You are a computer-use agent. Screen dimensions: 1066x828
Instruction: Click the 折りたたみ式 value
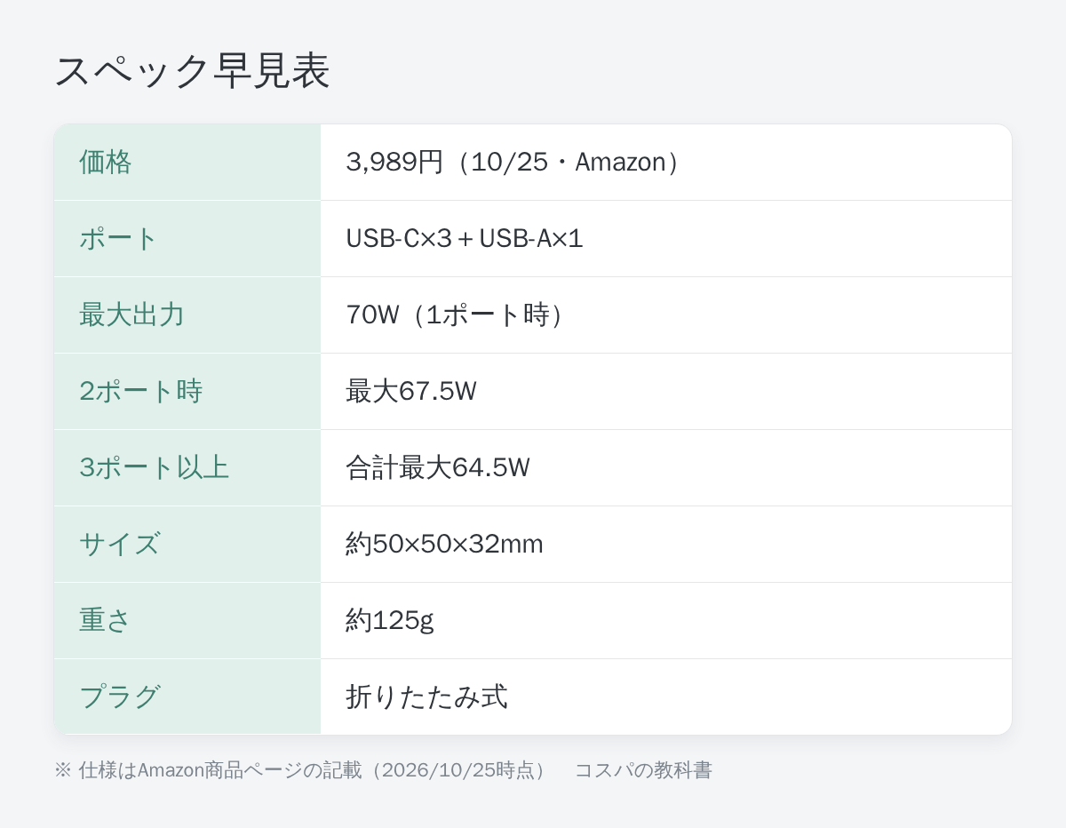point(426,697)
